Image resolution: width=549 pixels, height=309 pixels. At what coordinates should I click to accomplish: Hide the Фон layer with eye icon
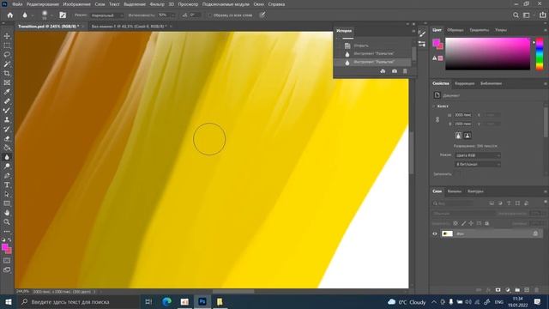[x=435, y=233]
